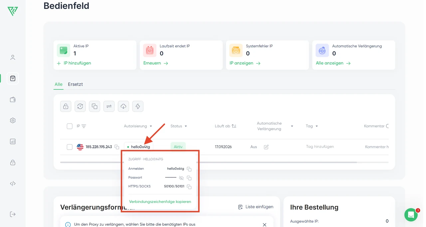Open the API code sidebar icon
Image resolution: width=426 pixels, height=227 pixels.
tap(13, 183)
